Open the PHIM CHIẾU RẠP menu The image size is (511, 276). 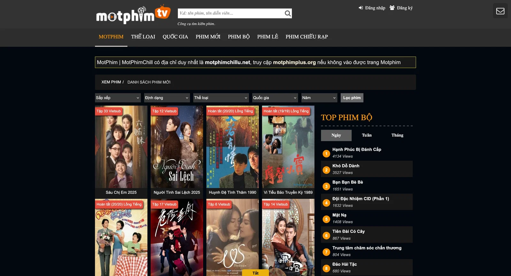point(307,37)
